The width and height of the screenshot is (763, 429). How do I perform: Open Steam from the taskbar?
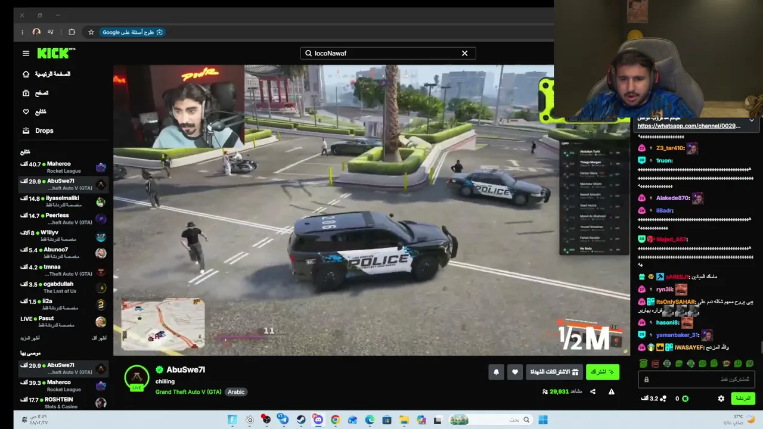point(301,420)
